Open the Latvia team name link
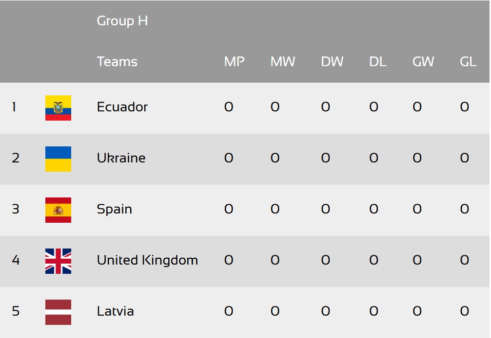 click(x=116, y=311)
